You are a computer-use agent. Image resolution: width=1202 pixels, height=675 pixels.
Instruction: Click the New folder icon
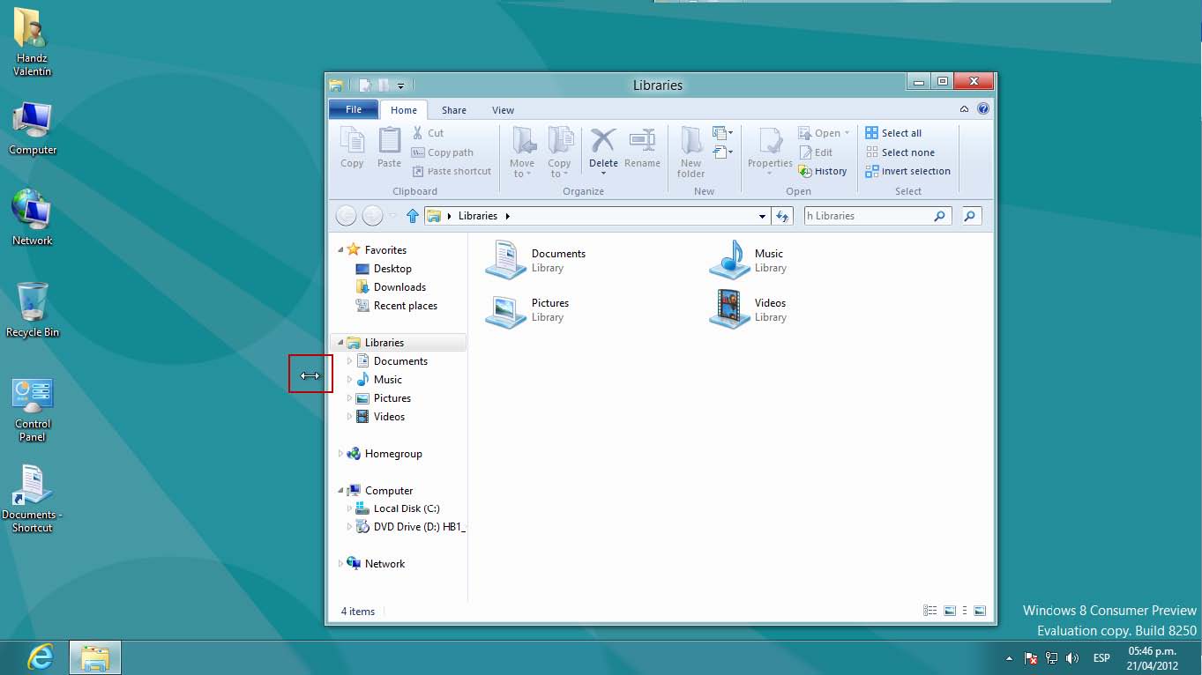click(x=691, y=141)
